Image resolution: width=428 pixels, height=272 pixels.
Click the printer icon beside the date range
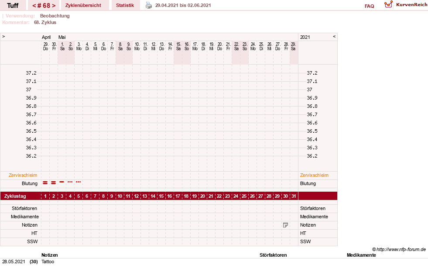pos(148,6)
